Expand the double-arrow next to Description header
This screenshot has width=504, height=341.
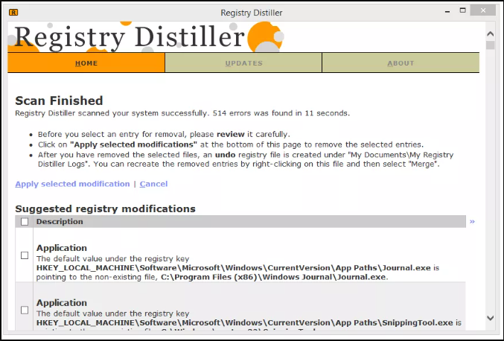(x=472, y=221)
